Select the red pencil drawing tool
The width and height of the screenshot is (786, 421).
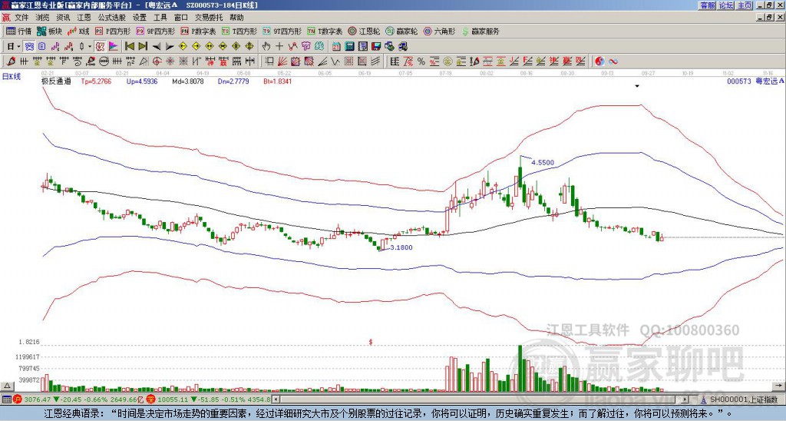pos(9,61)
